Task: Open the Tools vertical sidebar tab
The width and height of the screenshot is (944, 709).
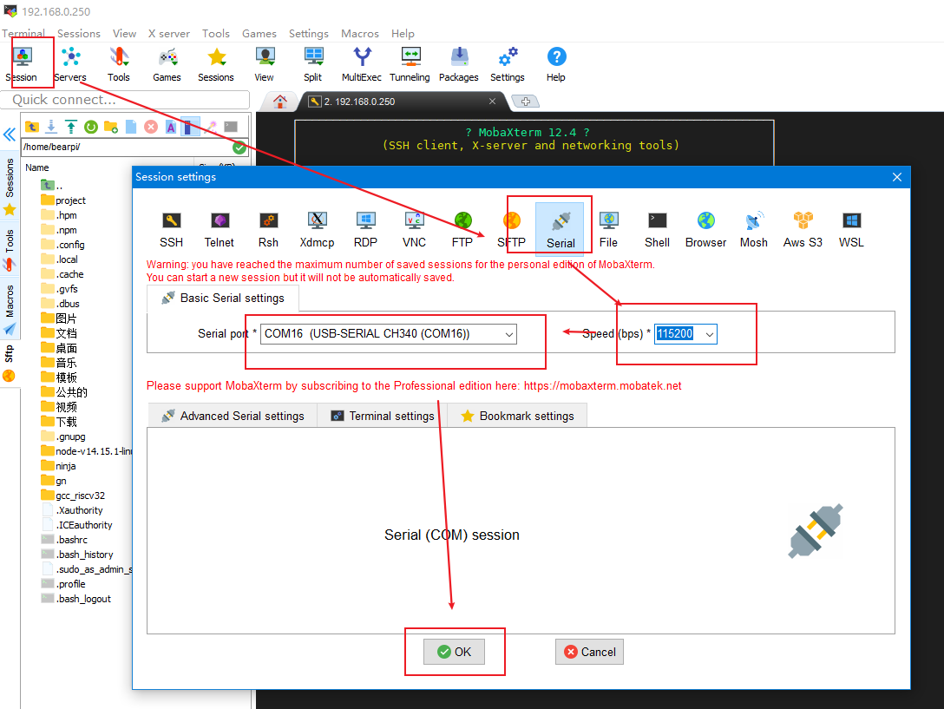Action: click(x=9, y=249)
